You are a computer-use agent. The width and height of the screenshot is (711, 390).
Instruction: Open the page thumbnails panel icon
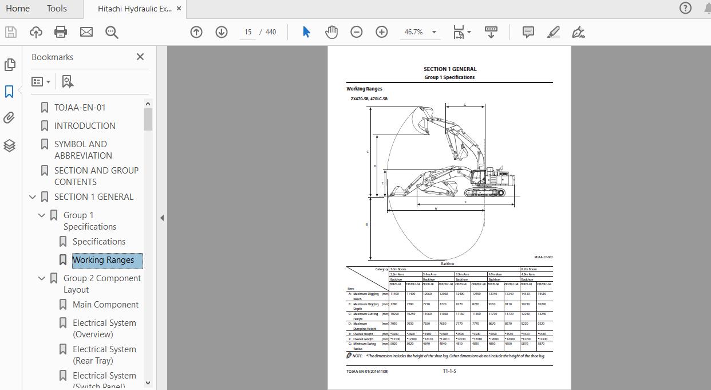pyautogui.click(x=9, y=65)
